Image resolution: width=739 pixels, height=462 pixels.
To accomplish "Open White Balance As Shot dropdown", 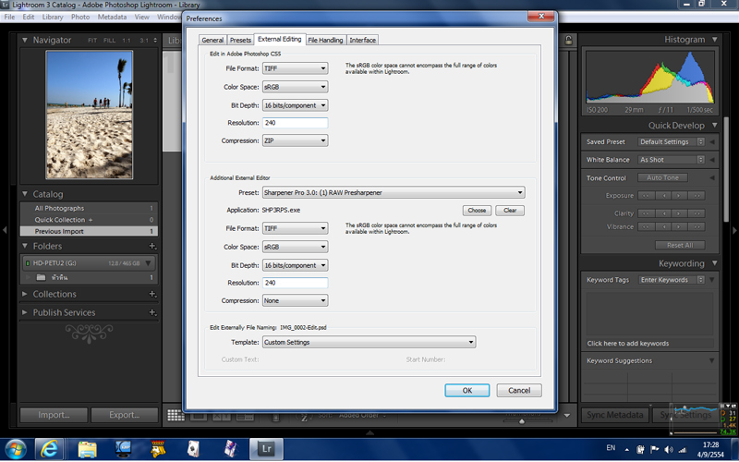I will (672, 160).
